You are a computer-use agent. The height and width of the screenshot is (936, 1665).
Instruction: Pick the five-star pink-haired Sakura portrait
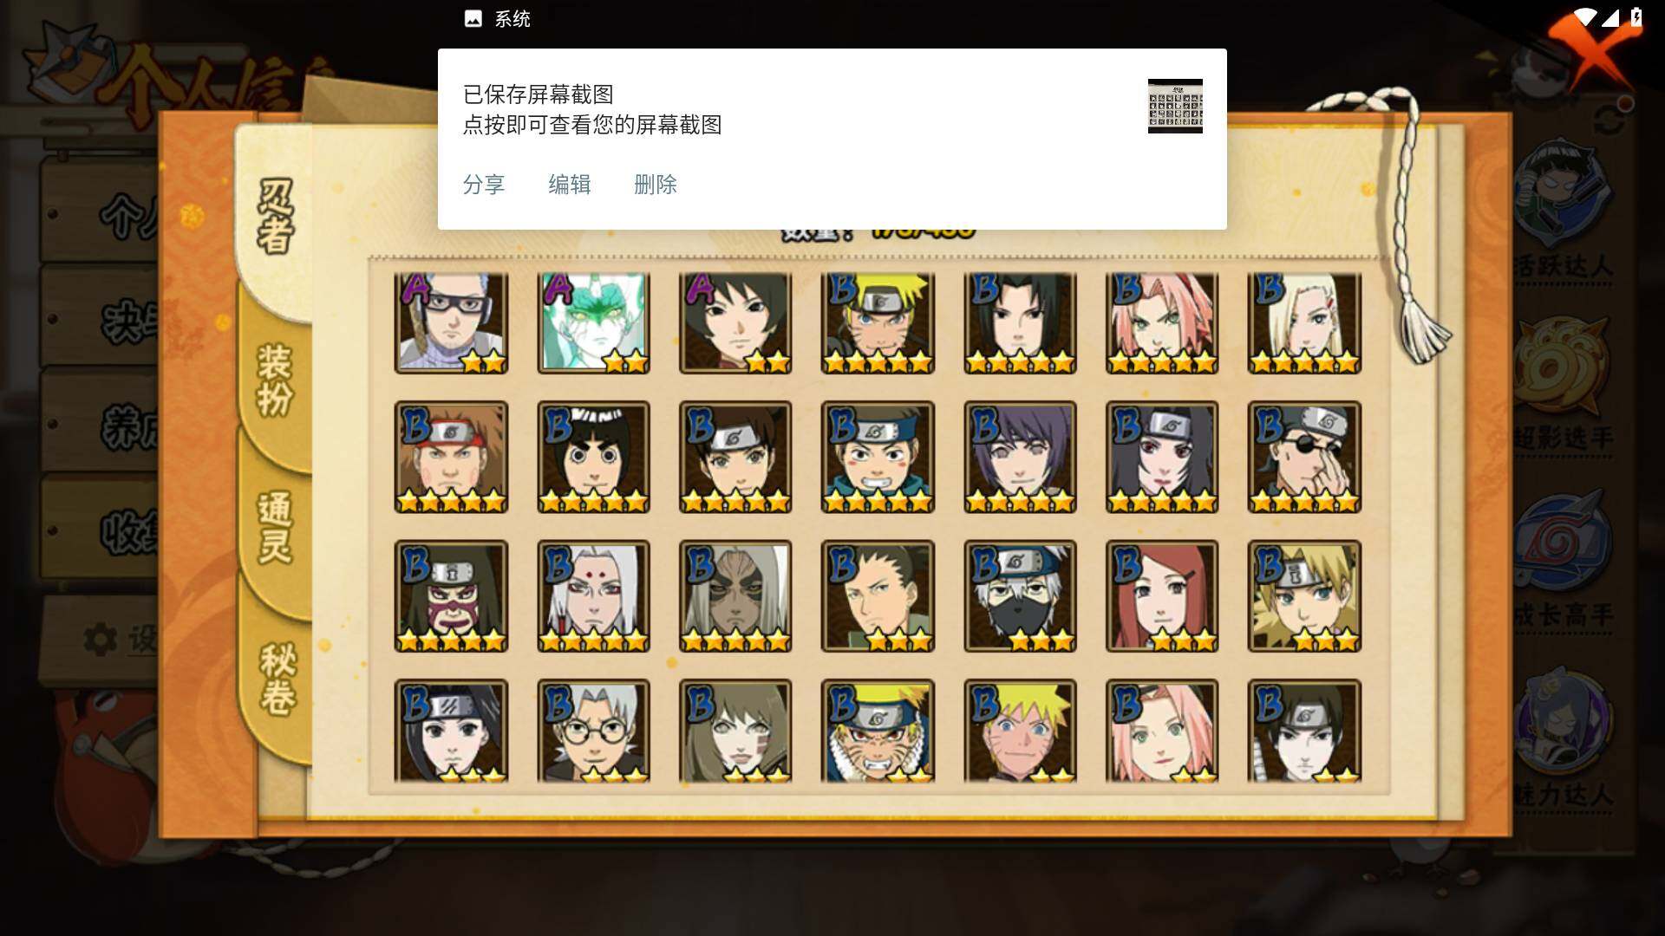(x=1162, y=322)
